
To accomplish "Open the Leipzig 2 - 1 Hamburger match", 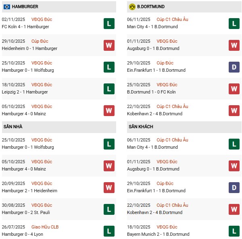I will (25, 92).
